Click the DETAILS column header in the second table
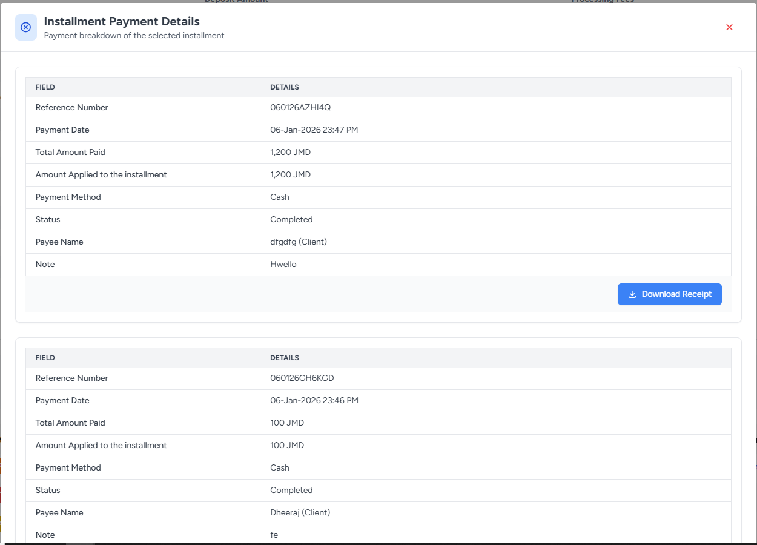Screen dimensions: 757x545 (285, 358)
